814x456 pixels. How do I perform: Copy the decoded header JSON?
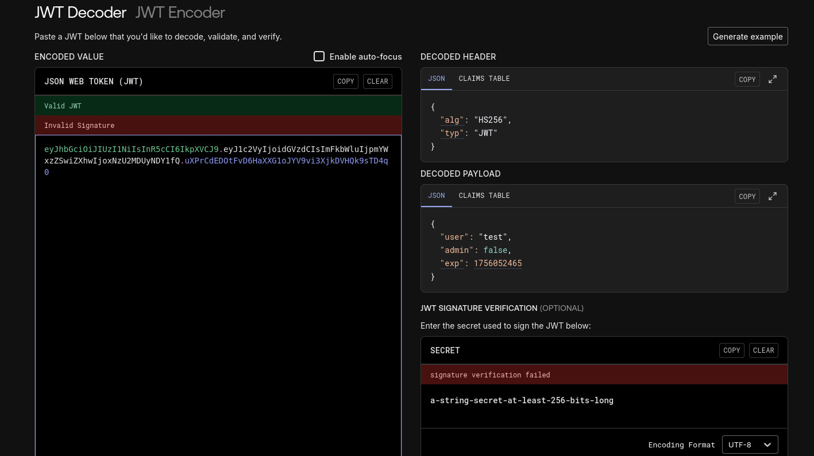[x=747, y=79]
